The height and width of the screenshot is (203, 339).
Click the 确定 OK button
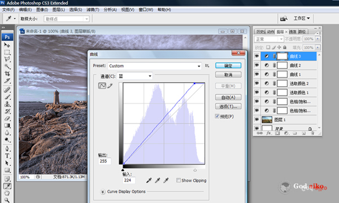228,65
